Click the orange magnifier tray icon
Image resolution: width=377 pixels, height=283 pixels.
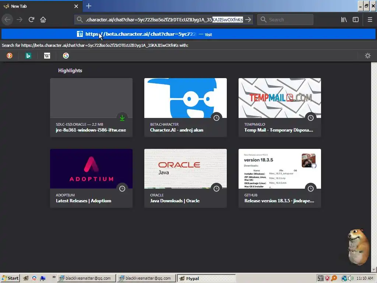334,279
